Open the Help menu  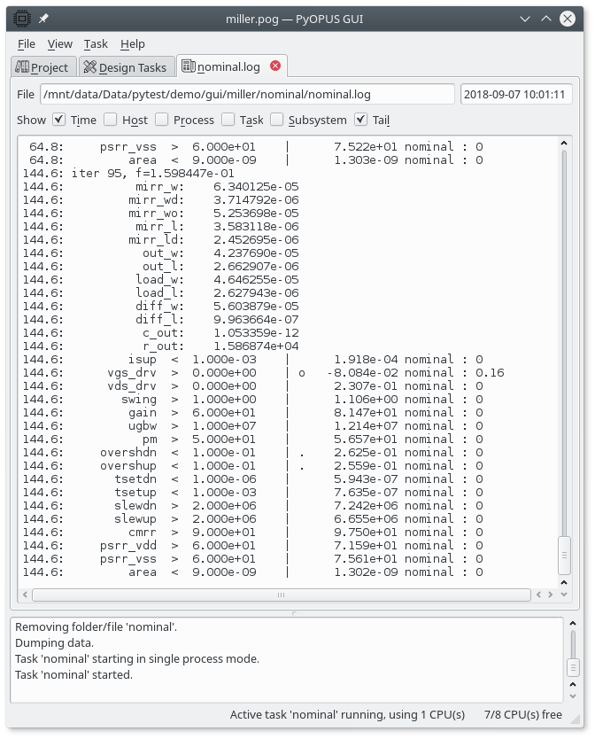point(133,43)
